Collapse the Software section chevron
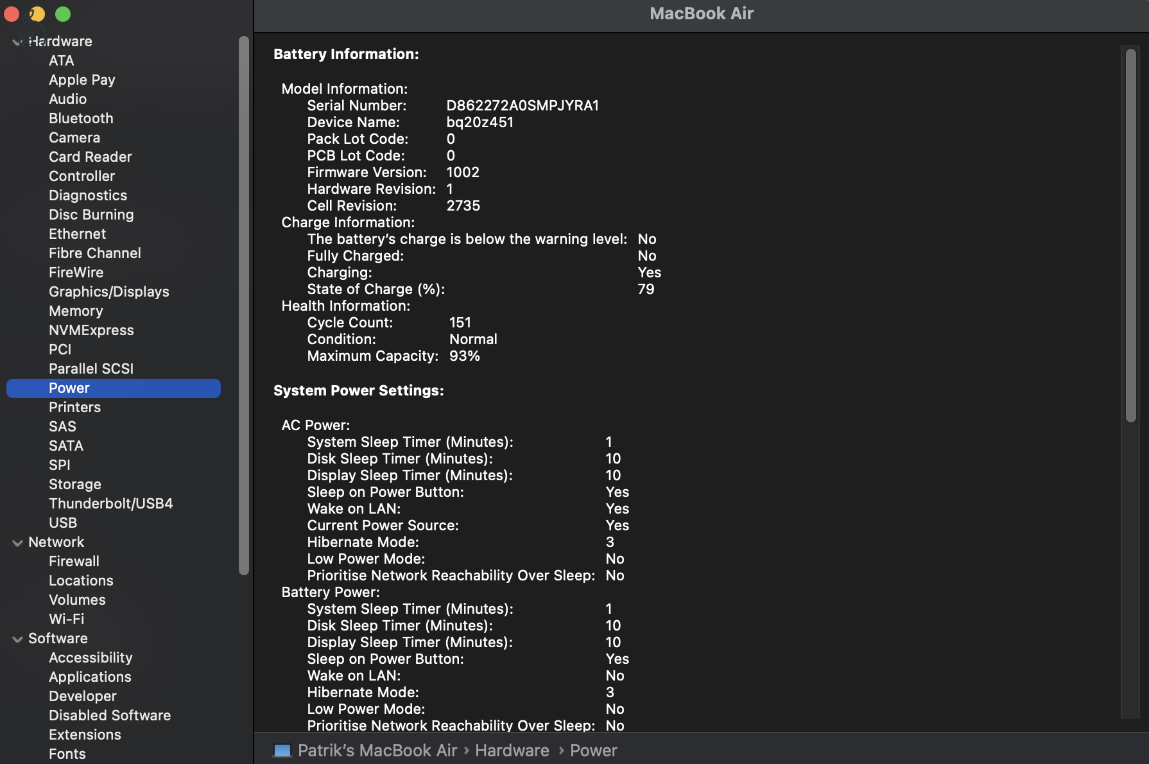This screenshot has height=764, width=1149. [x=17, y=639]
